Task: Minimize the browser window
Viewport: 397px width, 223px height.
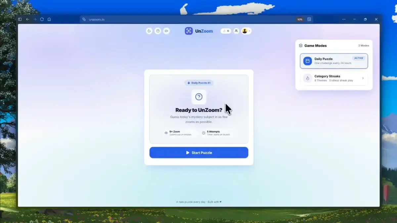Action: [354, 19]
